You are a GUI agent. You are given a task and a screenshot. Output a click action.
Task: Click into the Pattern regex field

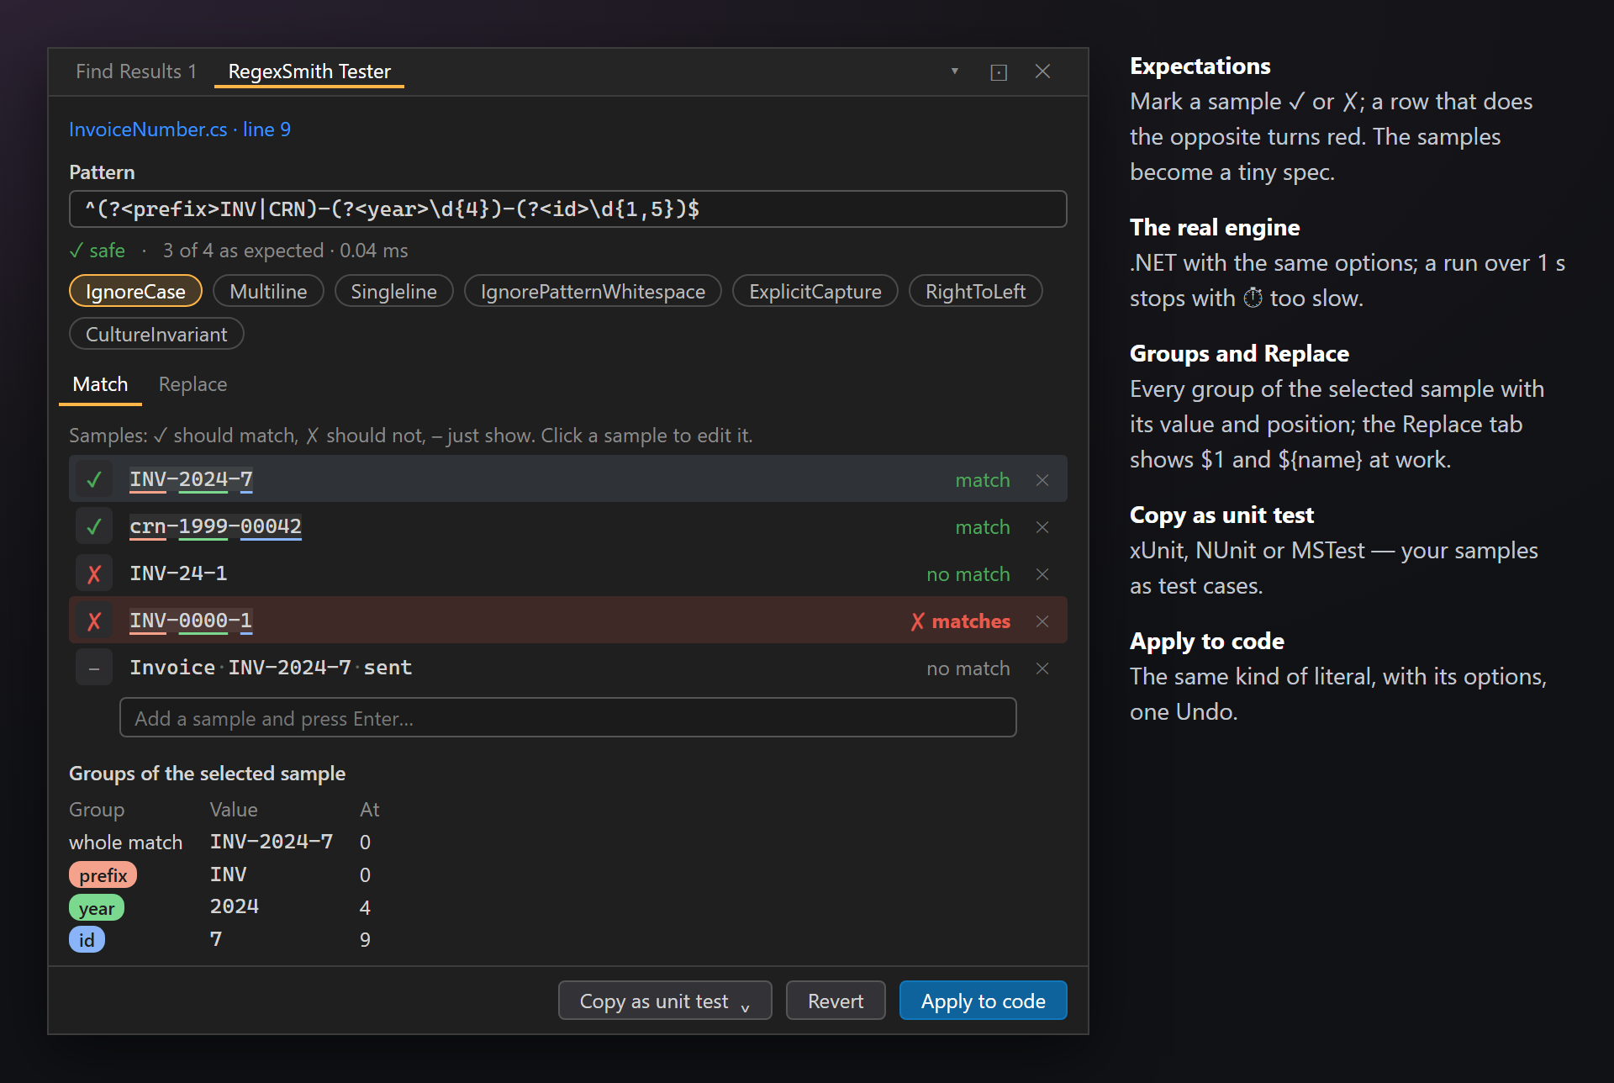pyautogui.click(x=568, y=209)
